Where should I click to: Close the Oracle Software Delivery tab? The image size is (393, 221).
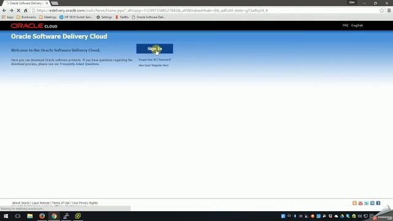pos(47,3)
